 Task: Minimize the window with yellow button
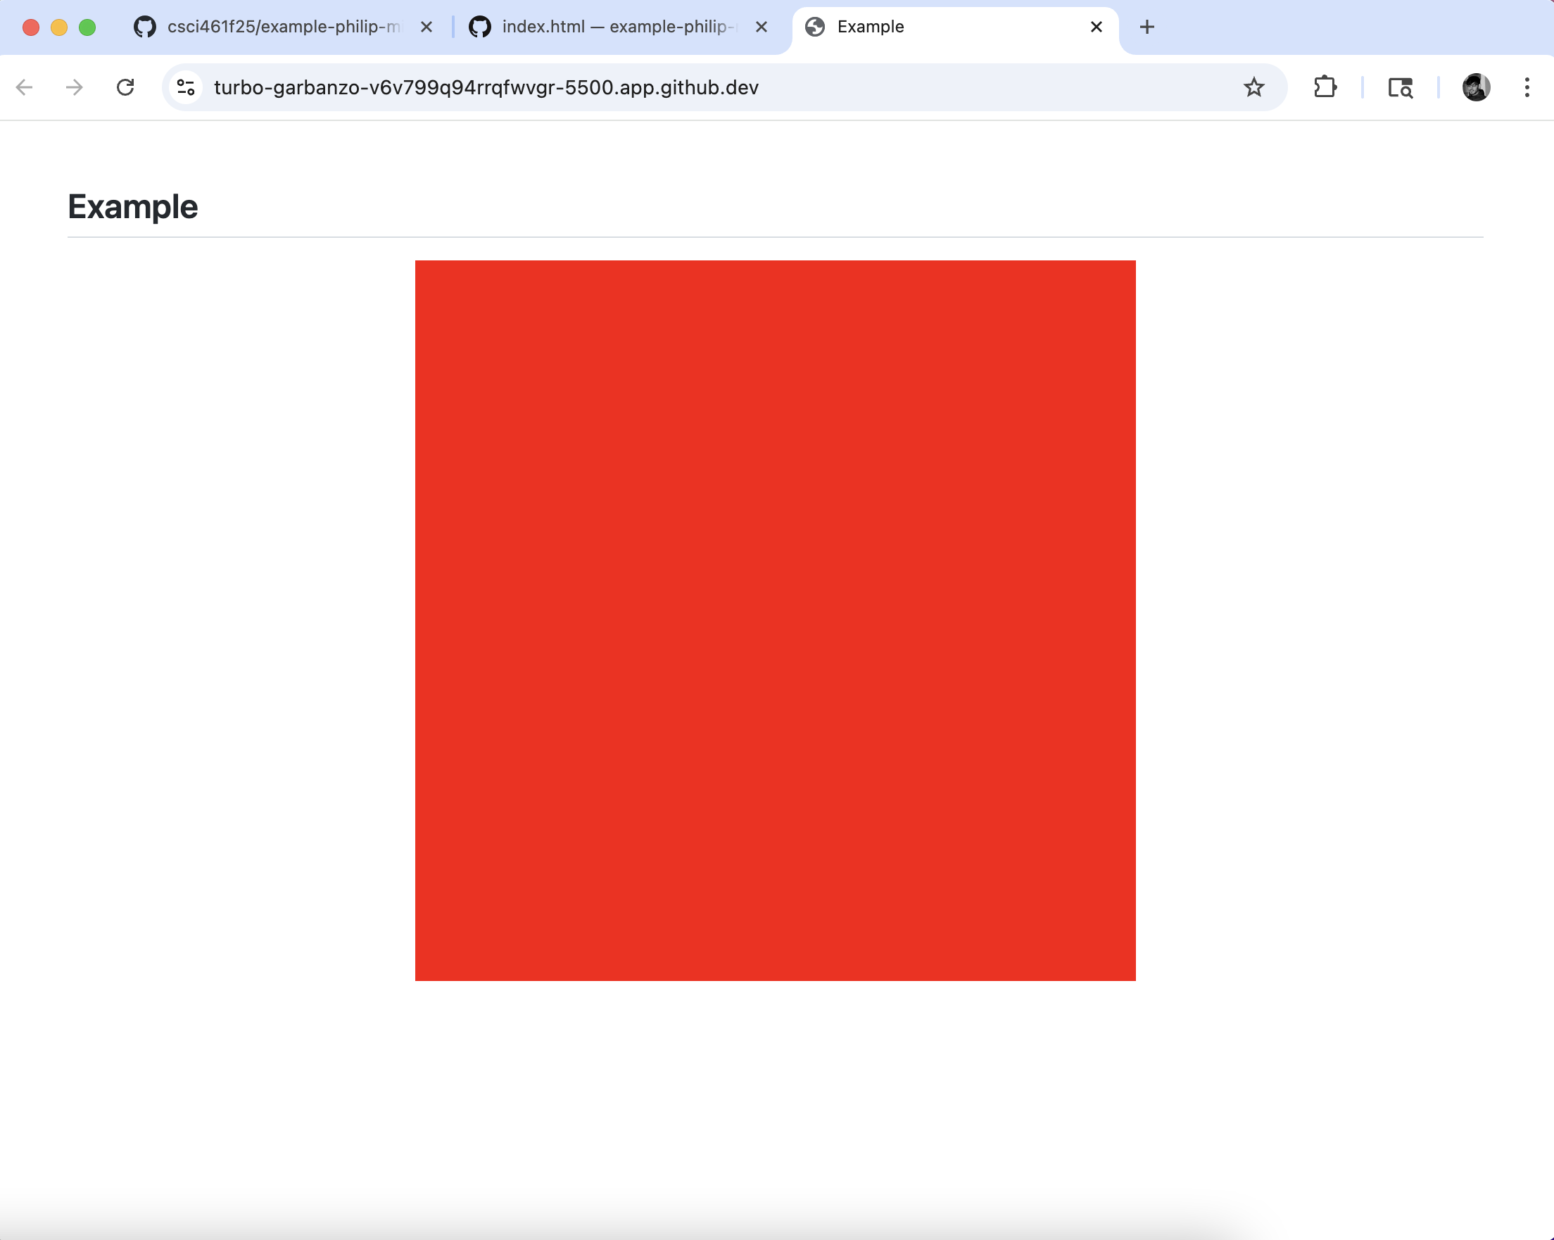click(59, 27)
